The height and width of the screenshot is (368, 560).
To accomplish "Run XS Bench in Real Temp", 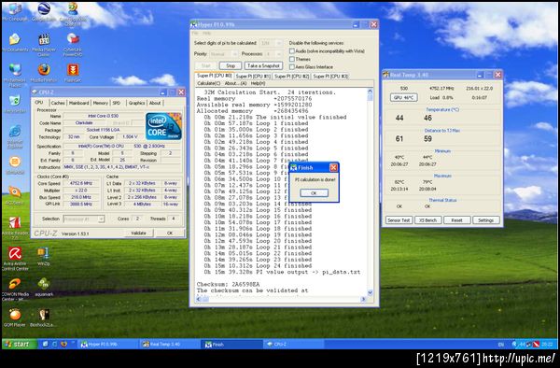I will coord(427,220).
